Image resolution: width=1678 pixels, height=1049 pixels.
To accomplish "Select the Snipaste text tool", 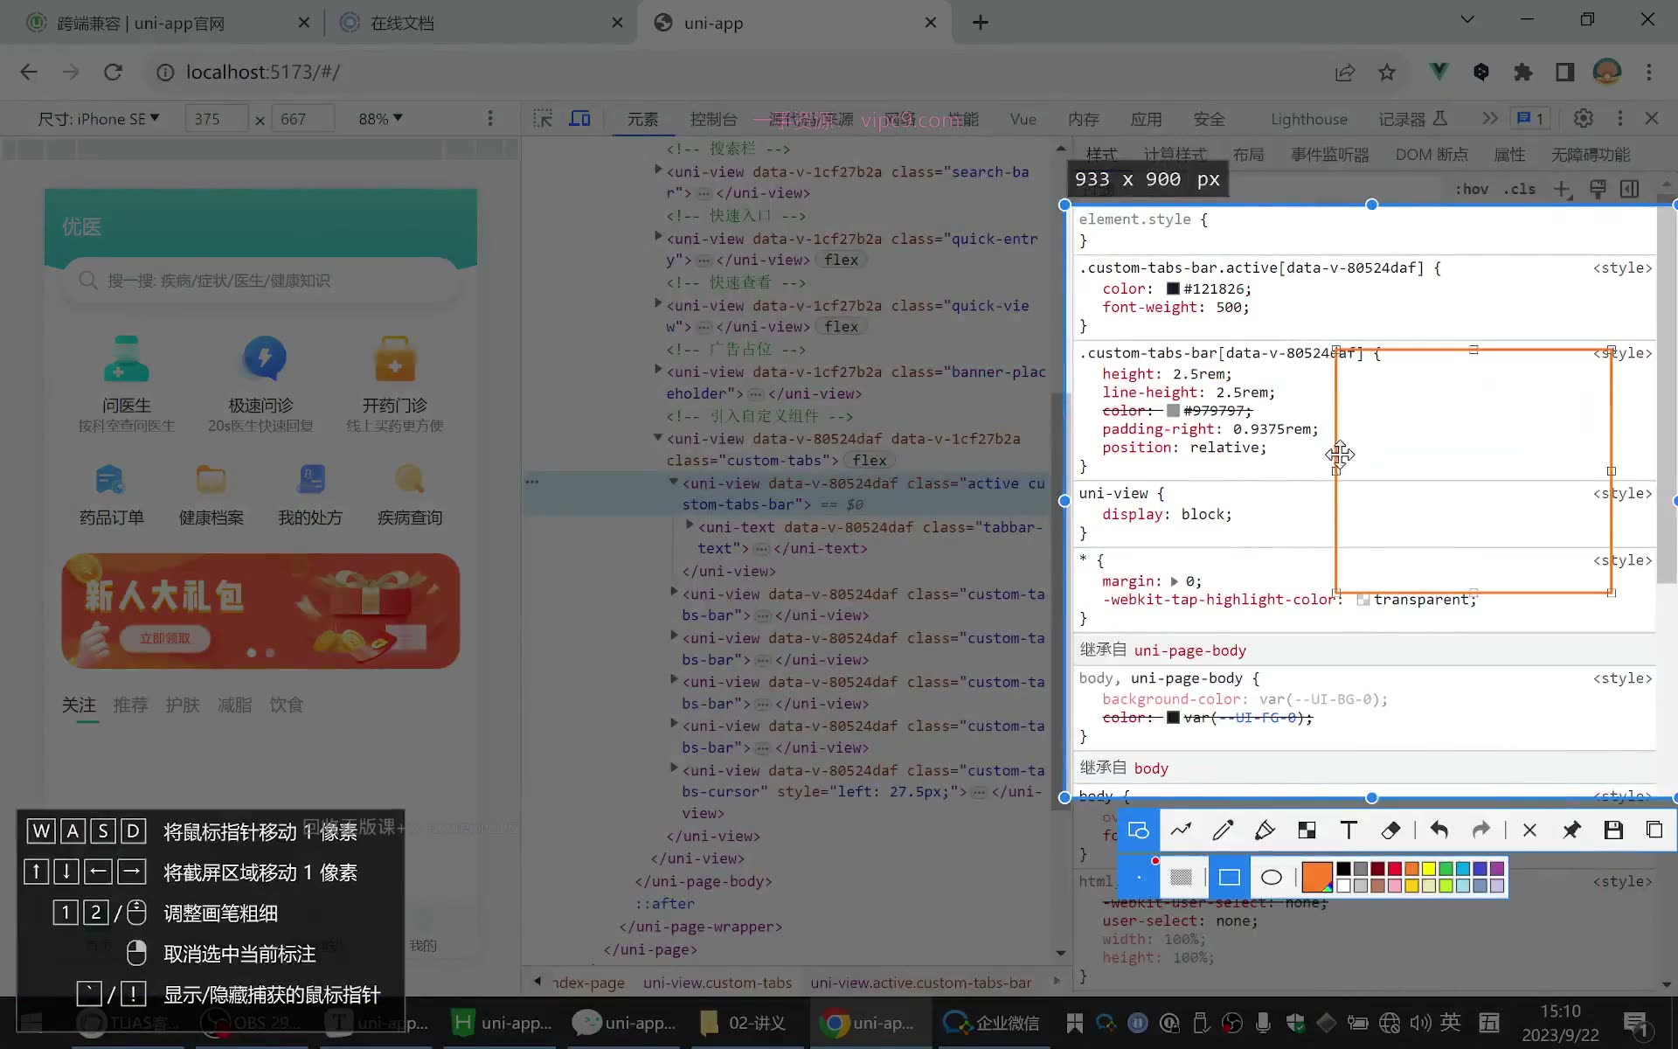I will [x=1349, y=830].
